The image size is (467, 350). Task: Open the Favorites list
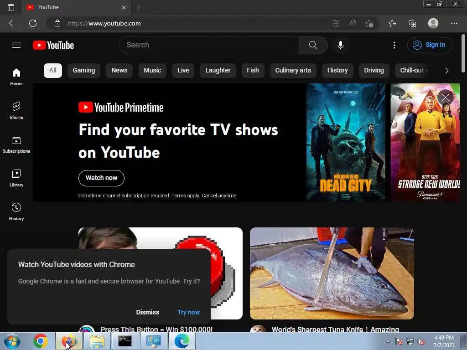(392, 23)
